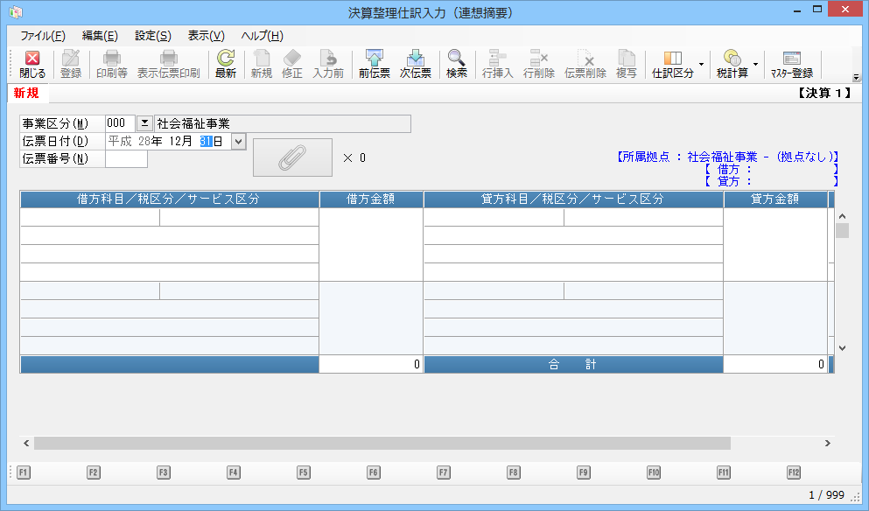
Task: Go to next slip with 次伝票
Action: (416, 64)
